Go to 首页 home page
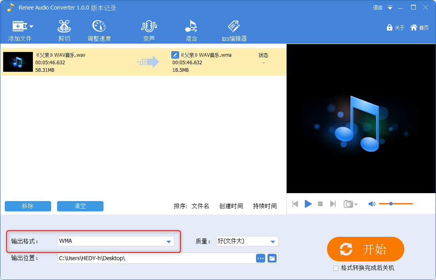 click(419, 27)
